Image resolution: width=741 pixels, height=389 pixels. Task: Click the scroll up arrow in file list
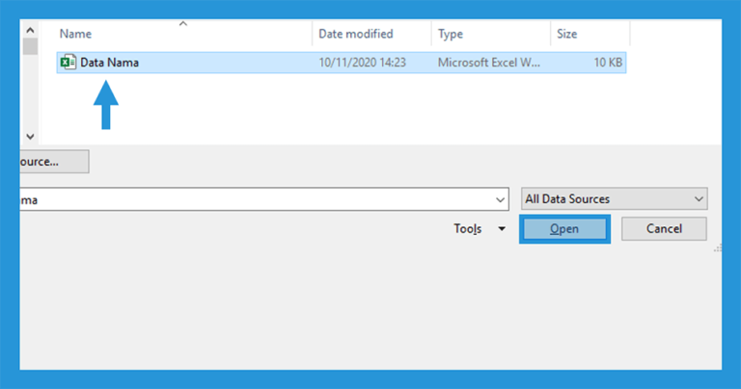30,30
